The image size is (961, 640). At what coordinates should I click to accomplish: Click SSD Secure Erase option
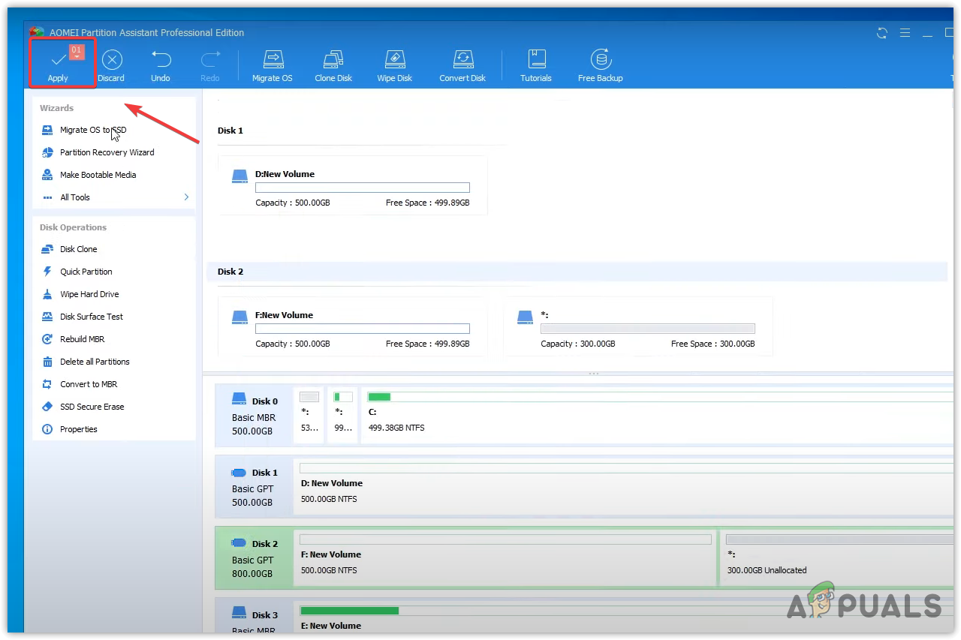[x=92, y=407]
